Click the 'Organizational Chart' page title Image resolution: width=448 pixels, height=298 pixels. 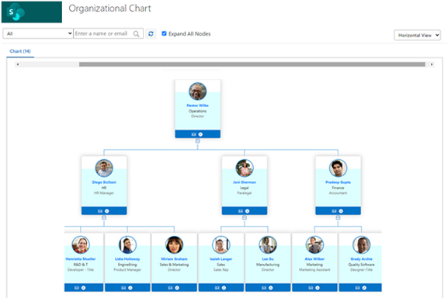(x=109, y=9)
